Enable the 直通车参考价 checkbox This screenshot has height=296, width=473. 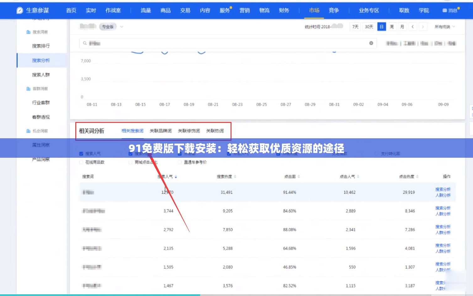180,162
